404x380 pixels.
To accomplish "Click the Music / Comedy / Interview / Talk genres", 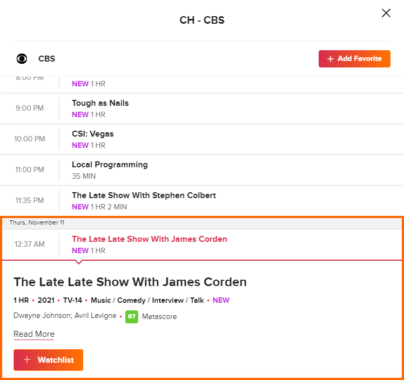I will (x=147, y=301).
